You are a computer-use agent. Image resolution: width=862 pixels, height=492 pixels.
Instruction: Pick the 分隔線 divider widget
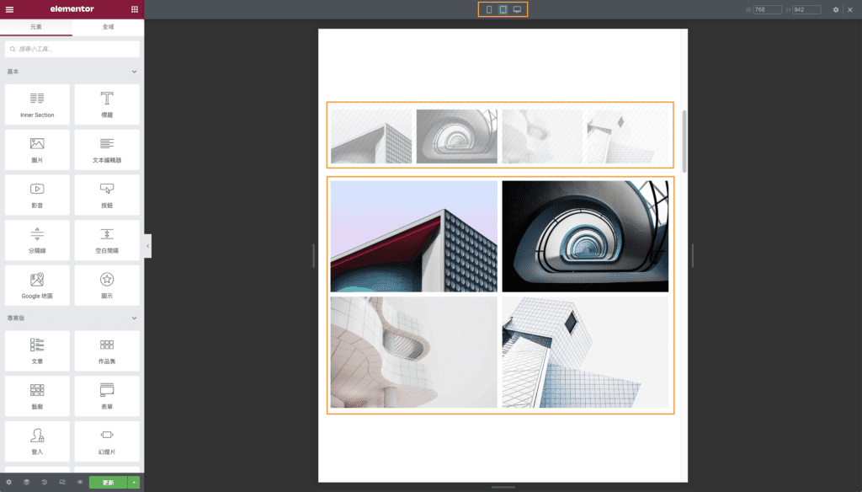tap(37, 240)
